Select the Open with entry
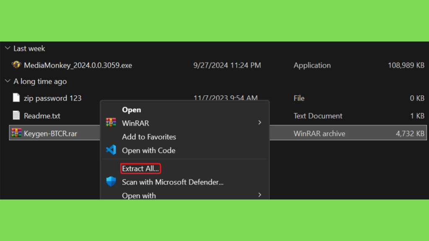429x241 pixels. [x=139, y=196]
